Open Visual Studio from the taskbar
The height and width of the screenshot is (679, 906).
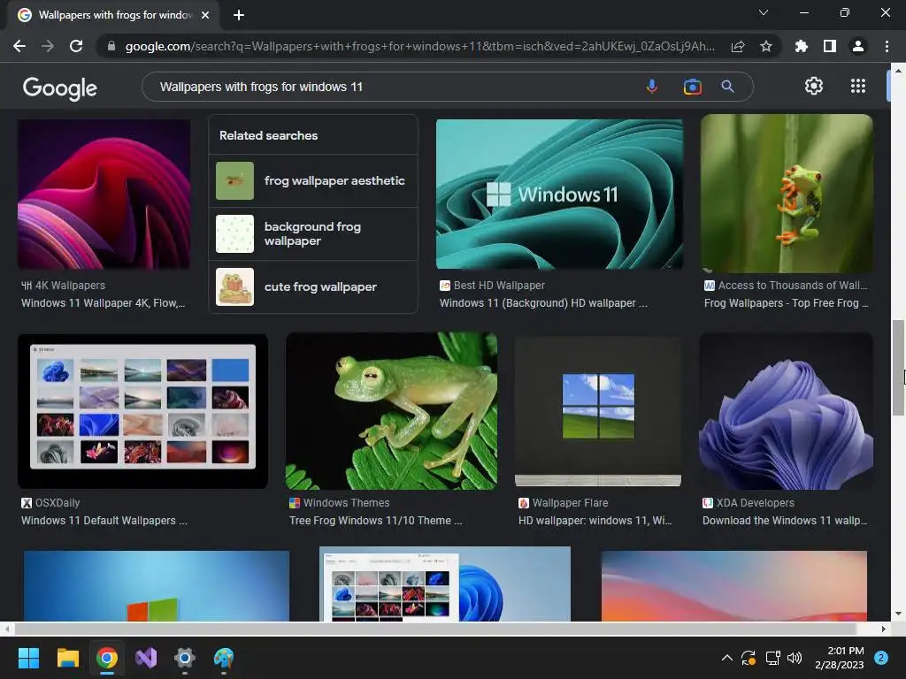pyautogui.click(x=146, y=658)
